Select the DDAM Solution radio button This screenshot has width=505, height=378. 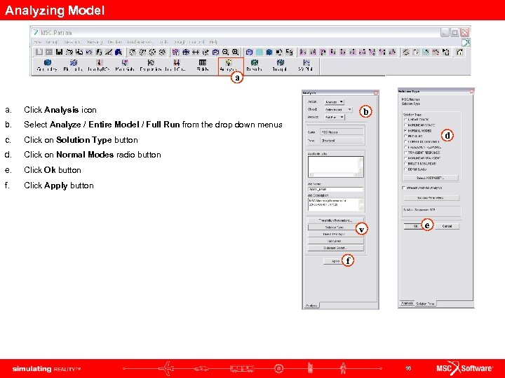pyautogui.click(x=405, y=169)
